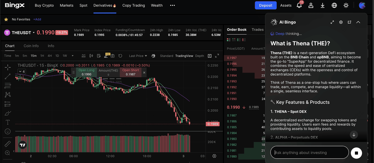Take a chart snapshot with camera icon

tap(112, 56)
